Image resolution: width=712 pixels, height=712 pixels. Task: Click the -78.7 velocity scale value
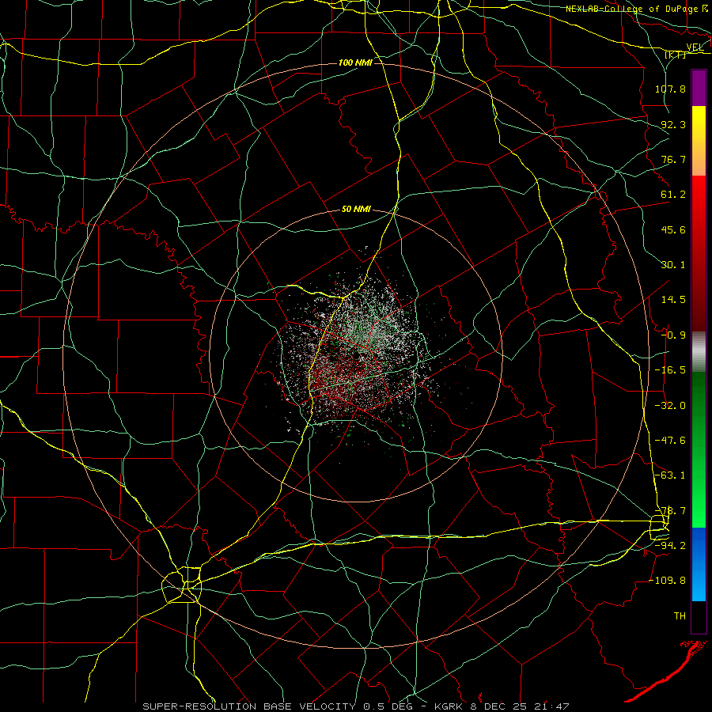click(x=670, y=511)
